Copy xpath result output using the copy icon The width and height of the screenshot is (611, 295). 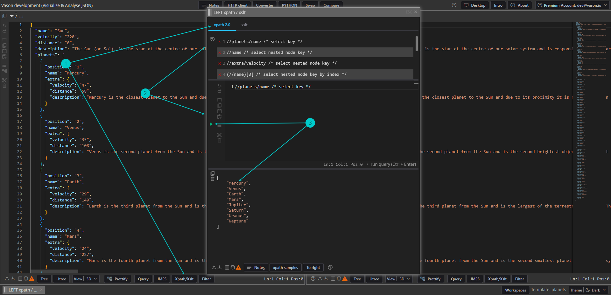point(213,173)
